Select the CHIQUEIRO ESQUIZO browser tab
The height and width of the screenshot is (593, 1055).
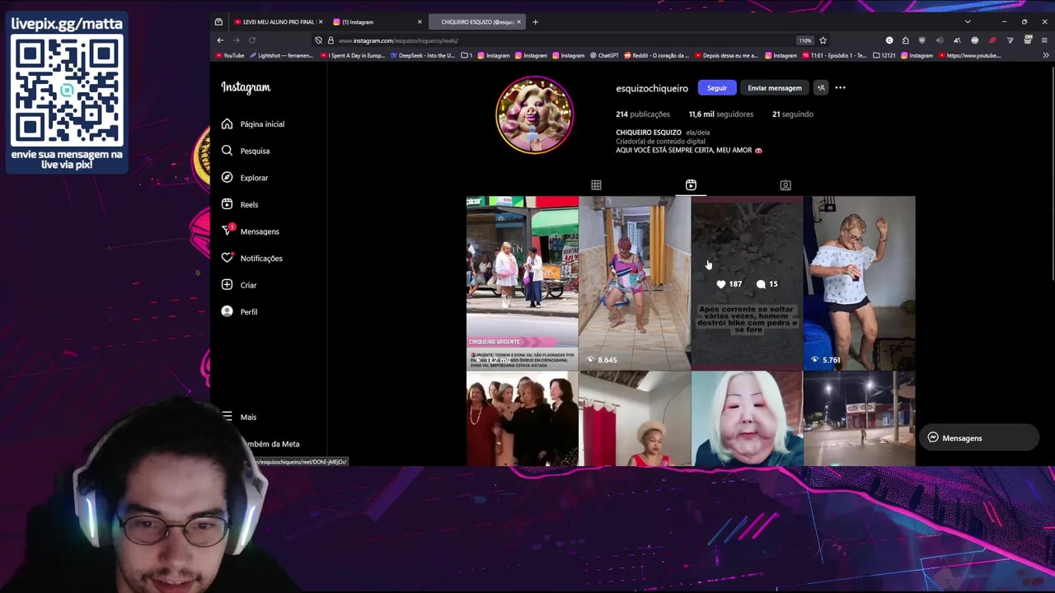point(476,21)
